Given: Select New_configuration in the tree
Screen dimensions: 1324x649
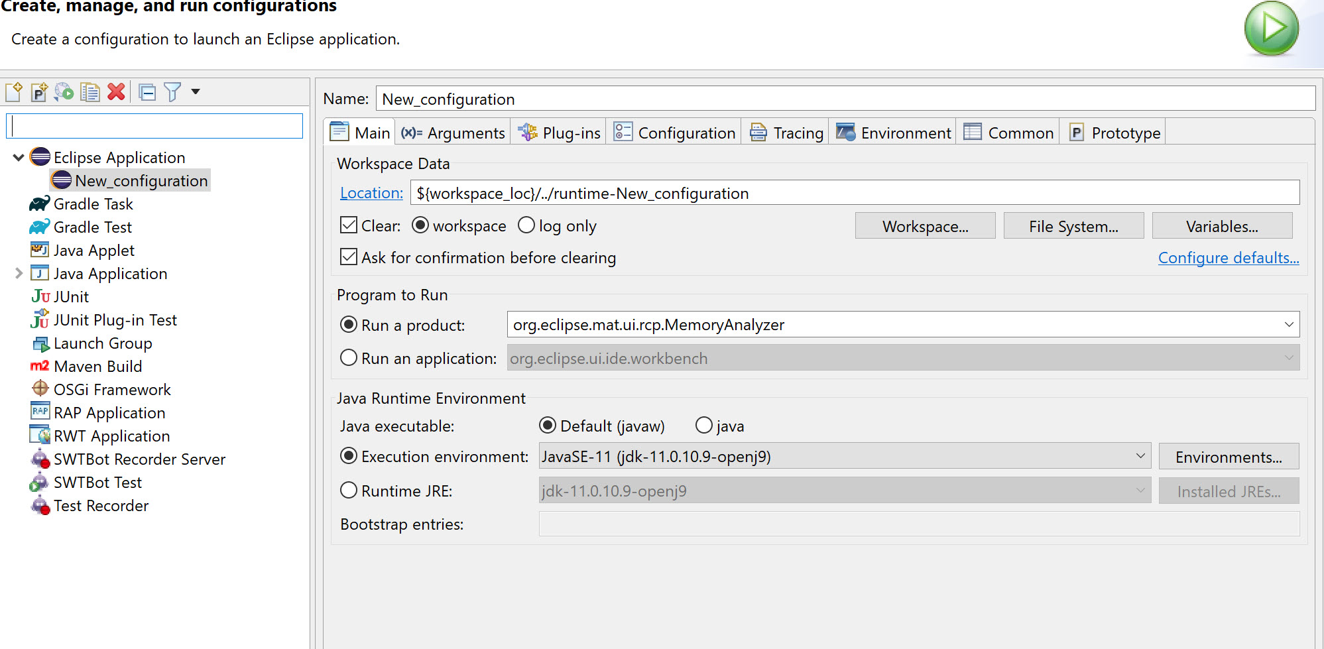Looking at the screenshot, I should click(130, 180).
